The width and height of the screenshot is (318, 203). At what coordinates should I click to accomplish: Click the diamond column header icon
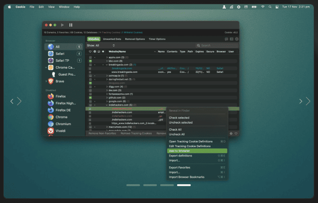tap(103, 52)
